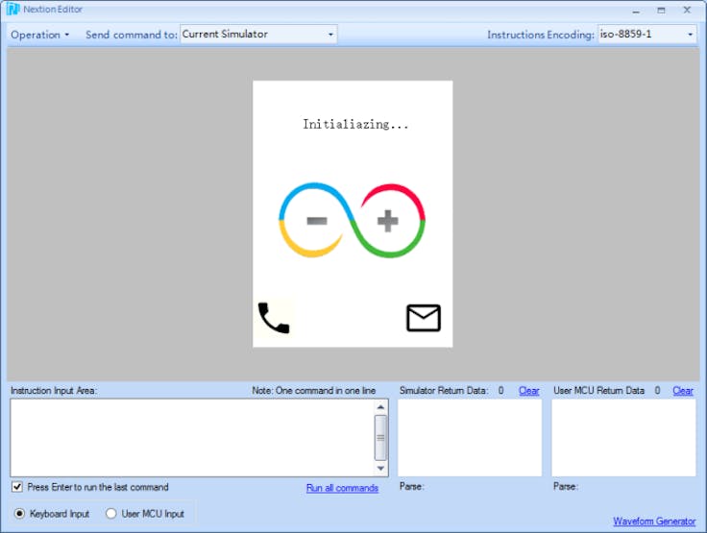Open the Operation menu
This screenshot has width=707, height=533.
click(39, 35)
